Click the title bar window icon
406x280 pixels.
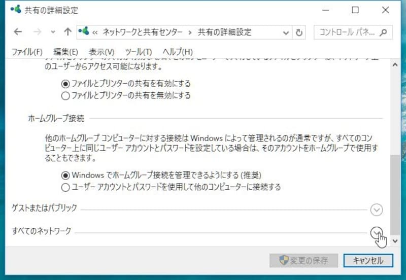(16, 10)
